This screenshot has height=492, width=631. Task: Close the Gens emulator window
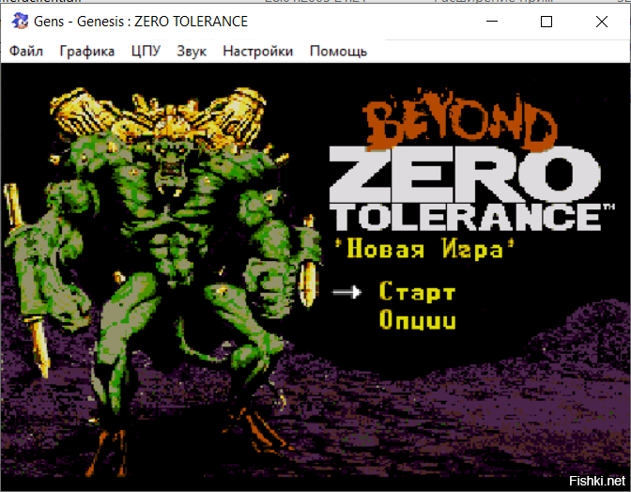click(x=602, y=22)
